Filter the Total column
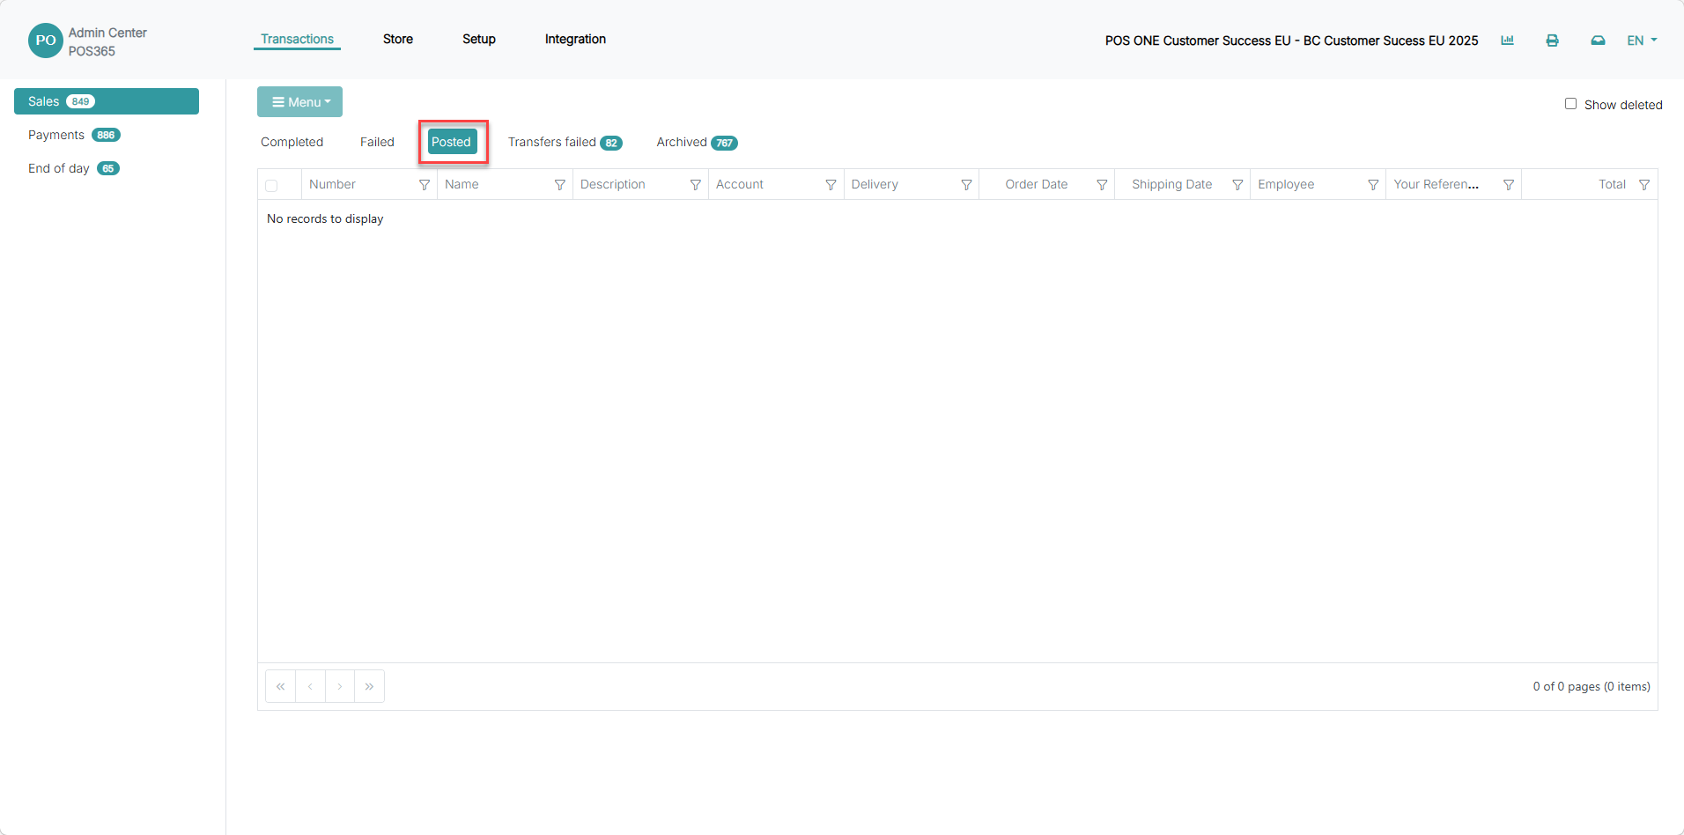Image resolution: width=1684 pixels, height=835 pixels. [1644, 185]
